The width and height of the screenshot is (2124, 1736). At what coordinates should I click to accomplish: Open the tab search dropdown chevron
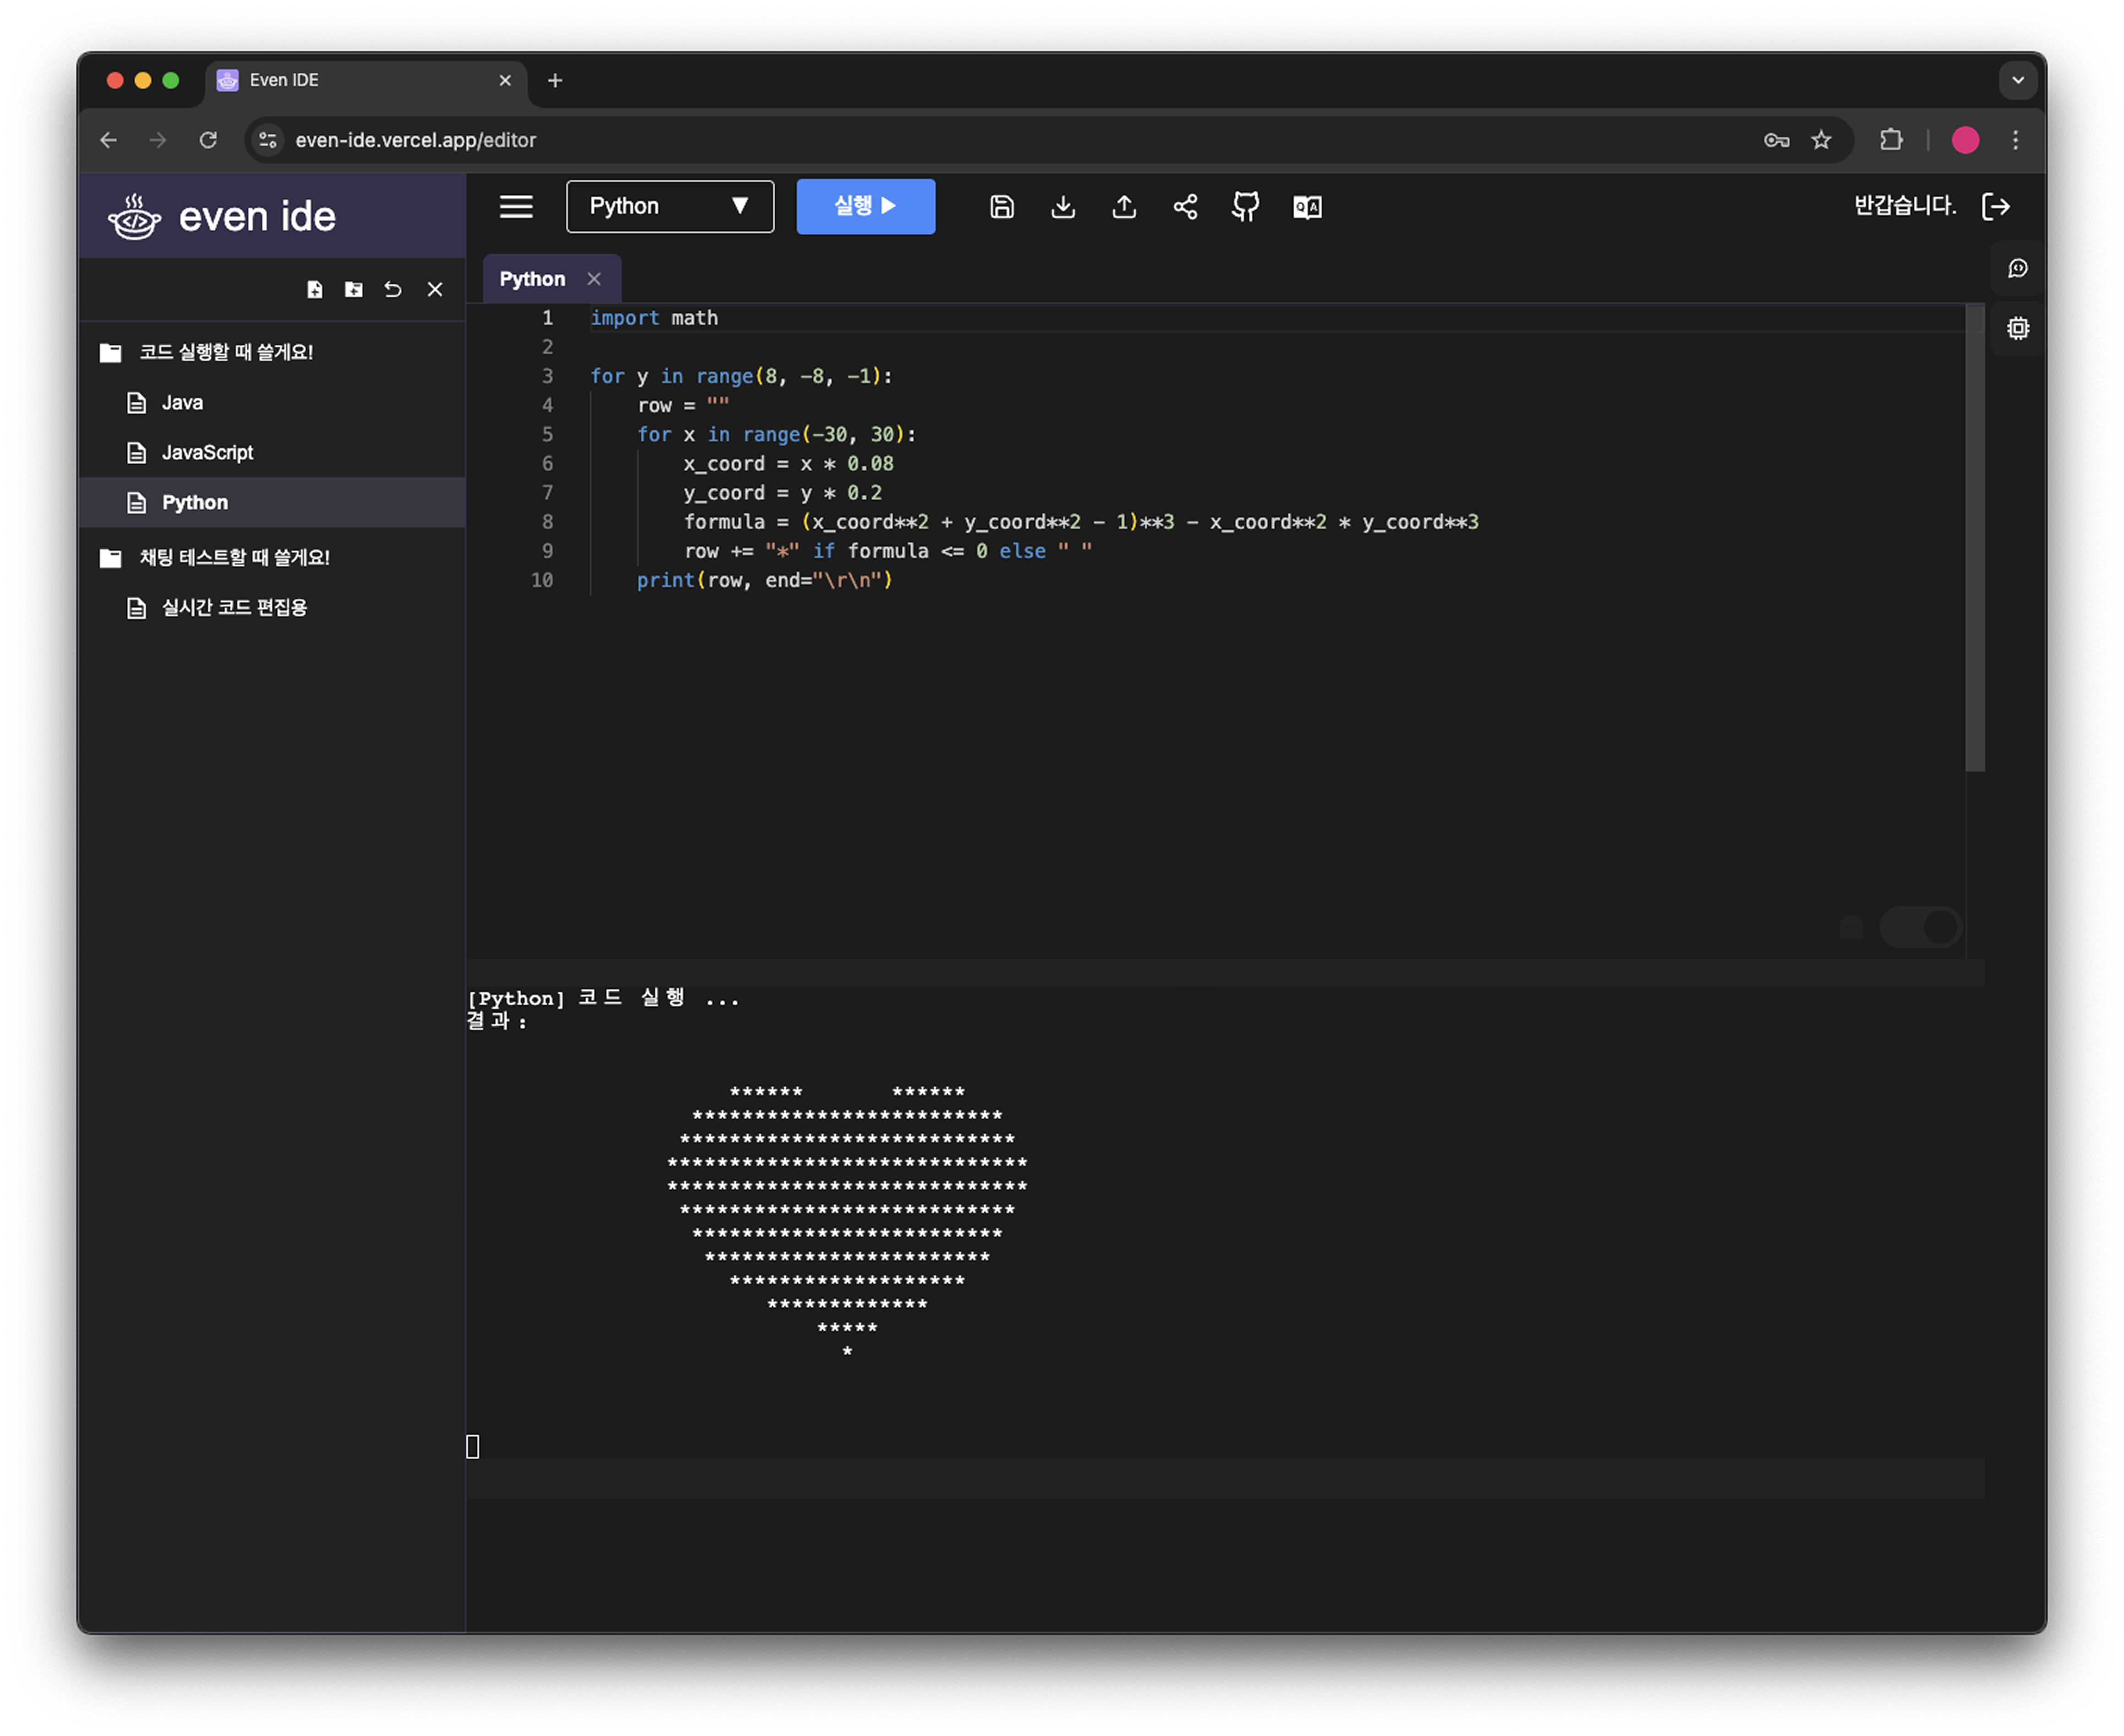pos(2018,80)
